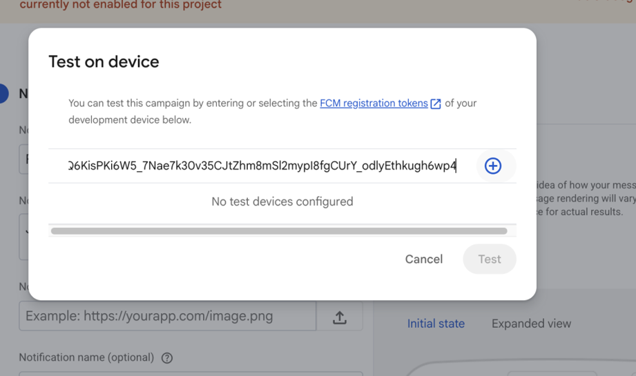Open the FCM registration tokens link
This screenshot has height=376, width=636.
click(x=374, y=103)
